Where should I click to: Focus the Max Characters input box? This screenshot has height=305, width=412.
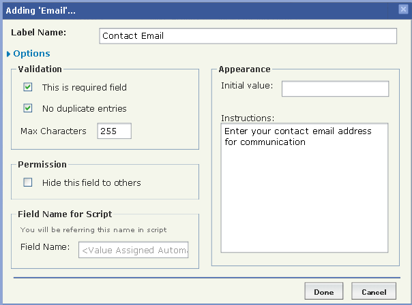pos(114,131)
